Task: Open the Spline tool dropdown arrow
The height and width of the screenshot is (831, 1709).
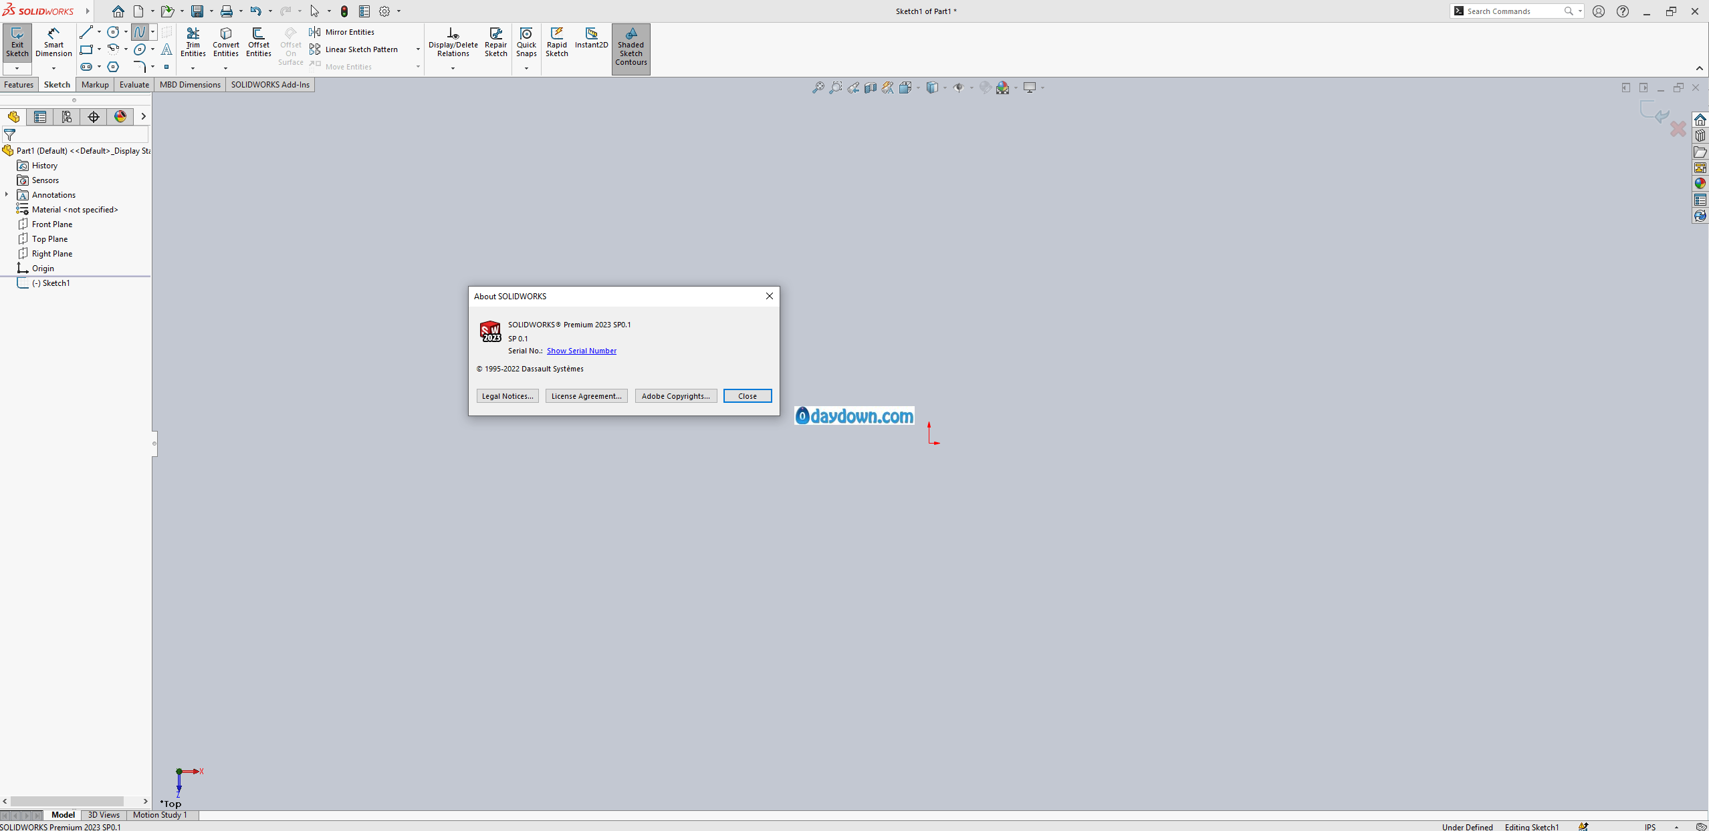Action: point(152,31)
